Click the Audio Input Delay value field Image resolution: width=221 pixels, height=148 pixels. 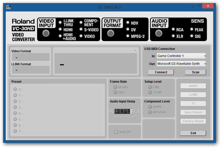122,111
